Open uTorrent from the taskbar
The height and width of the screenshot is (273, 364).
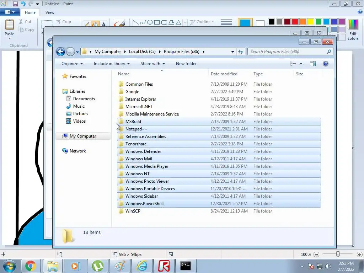[x=97, y=266]
